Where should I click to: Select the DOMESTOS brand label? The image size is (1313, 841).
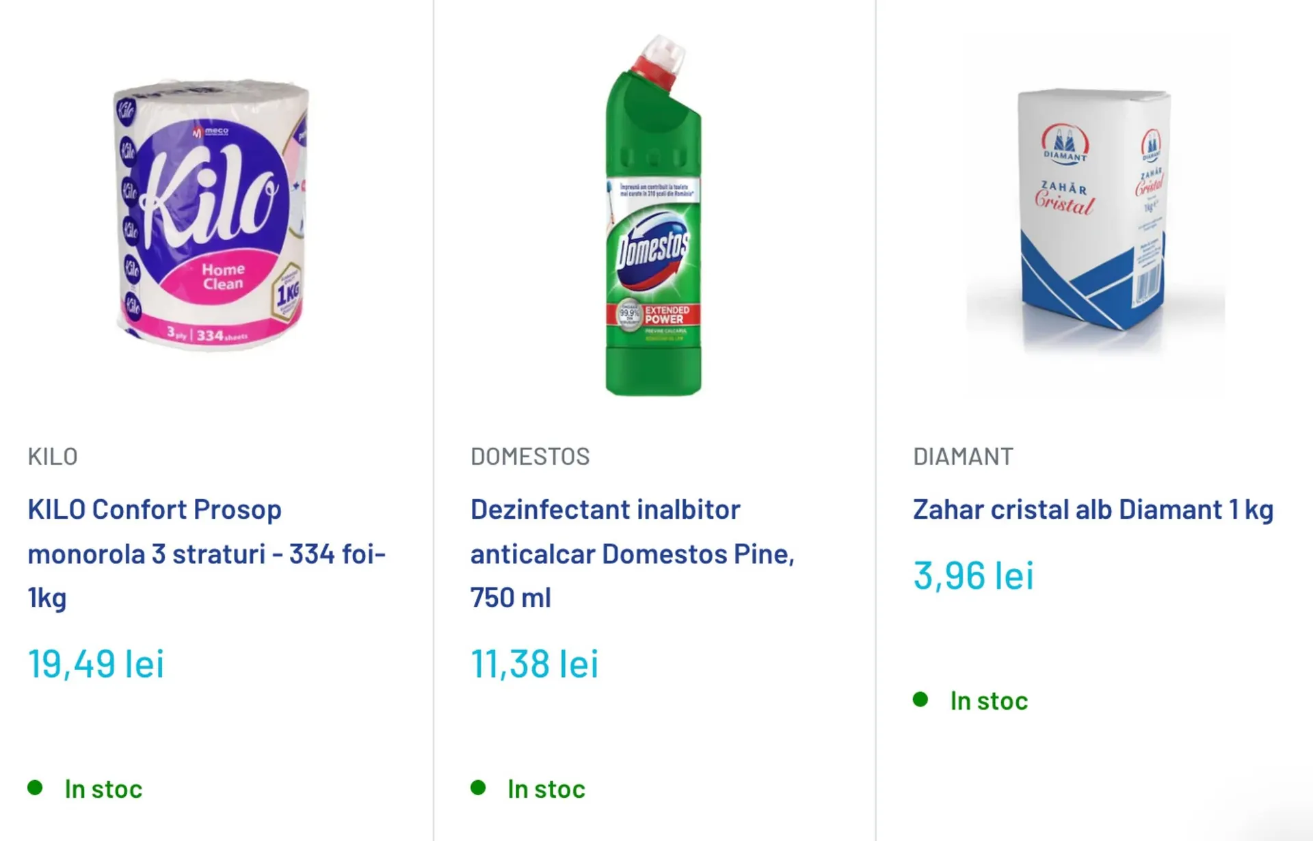coord(530,456)
